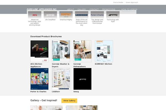Open the Contact menu item
Viewport: 166px width, 110px height.
pyautogui.click(x=94, y=9)
